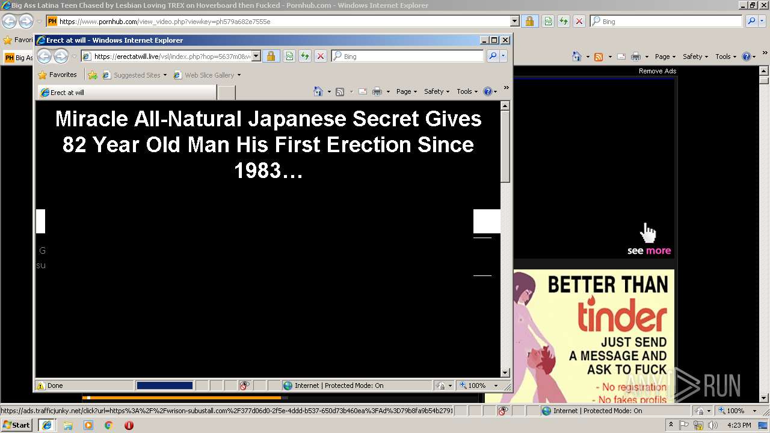Open Windows Media Player from taskbar
770x433 pixels.
pos(88,425)
